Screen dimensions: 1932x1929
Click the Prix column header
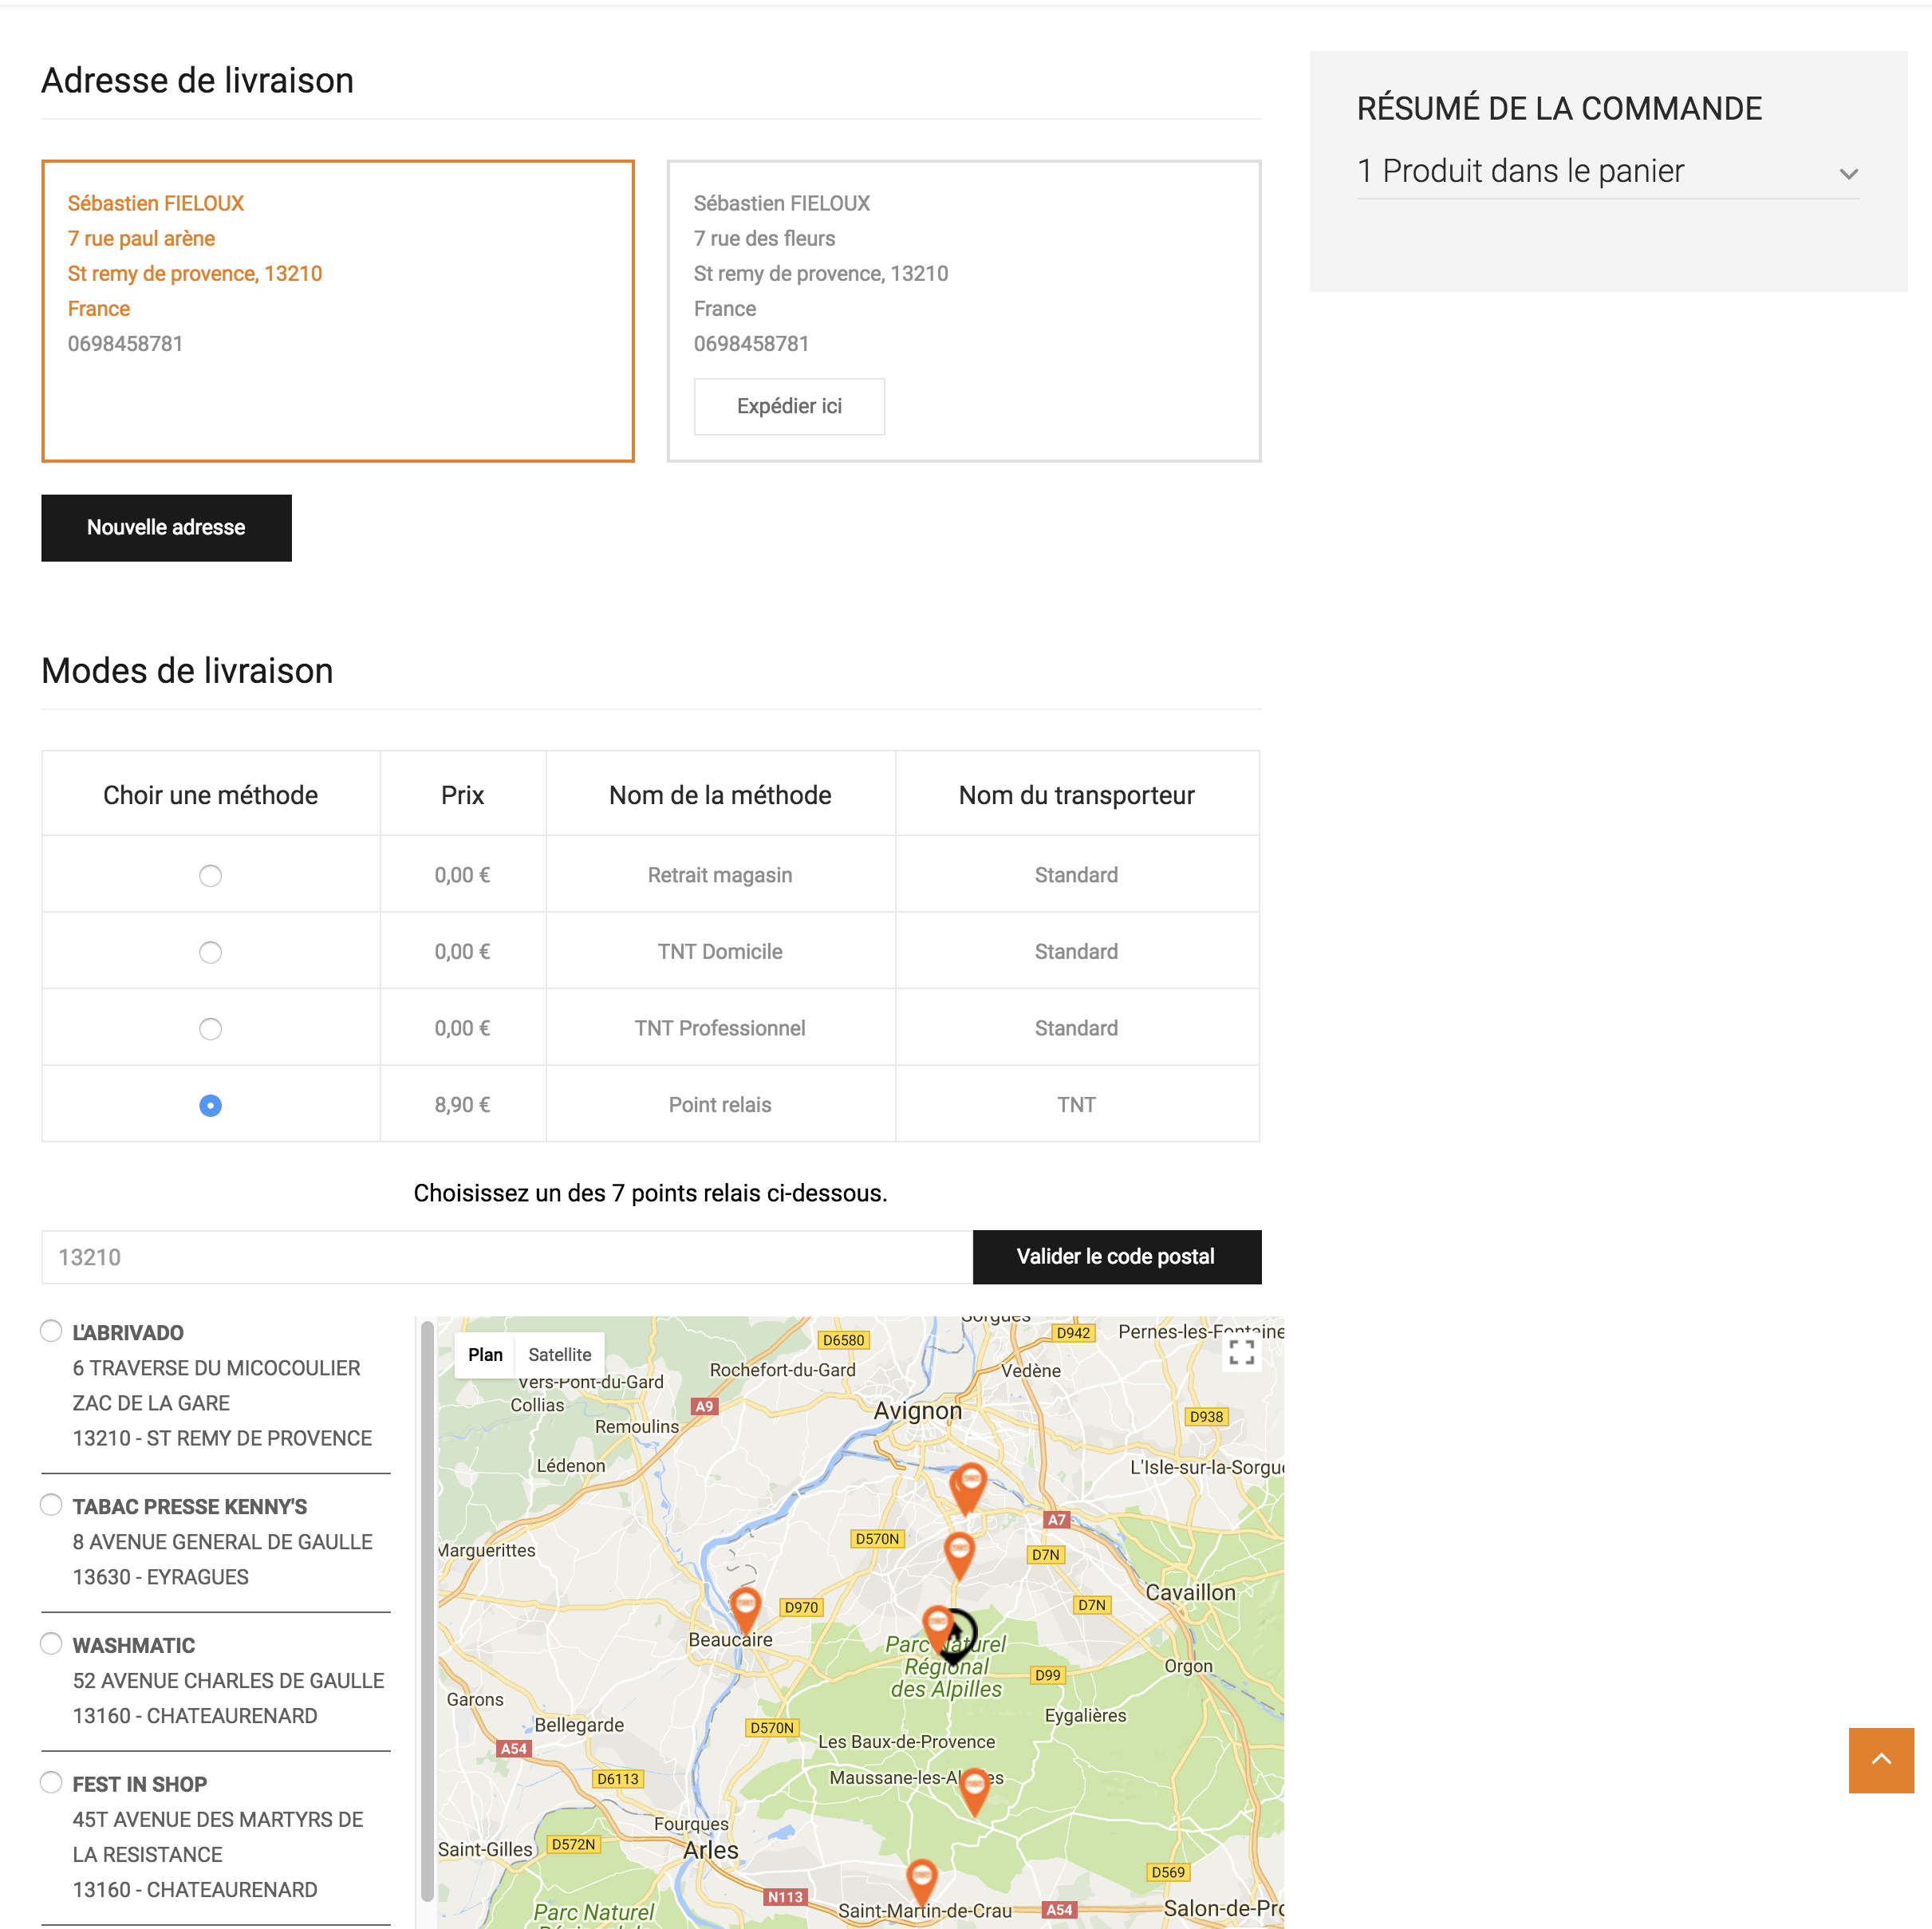click(x=462, y=795)
